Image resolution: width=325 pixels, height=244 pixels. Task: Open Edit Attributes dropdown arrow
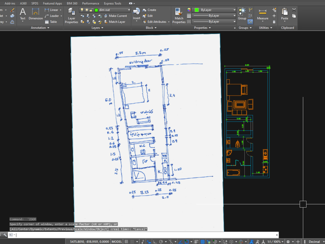169,22
